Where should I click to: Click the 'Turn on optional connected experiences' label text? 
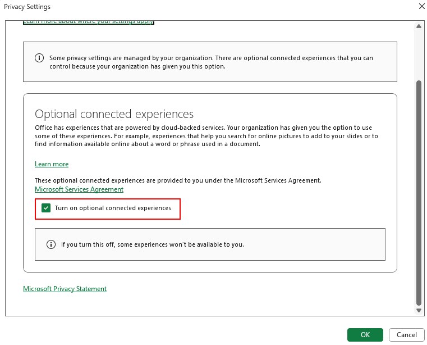click(x=113, y=208)
